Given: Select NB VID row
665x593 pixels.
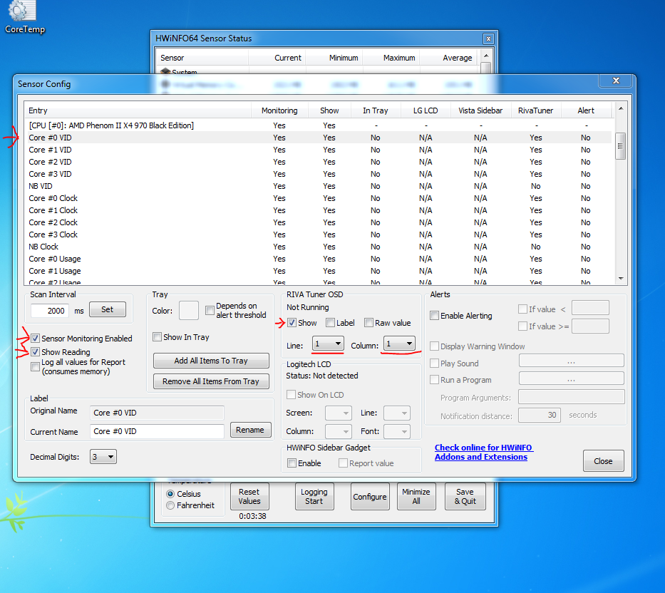Looking at the screenshot, I should pos(318,186).
